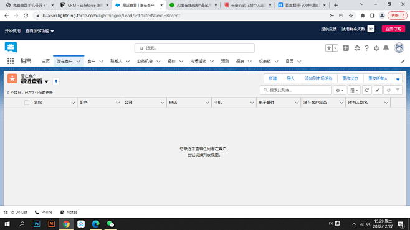Open the help question mark icon

click(366, 48)
